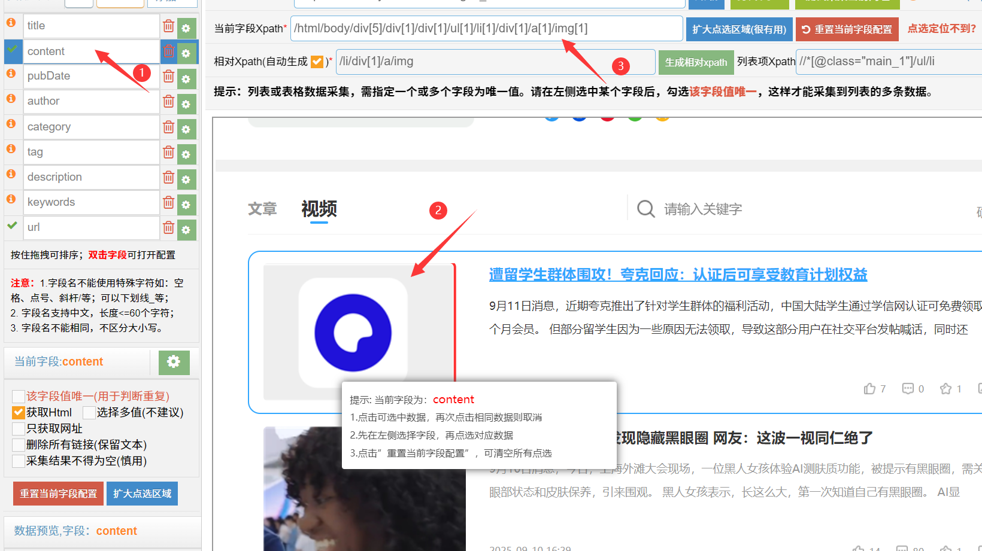Open gear settings for pubDate field
The image size is (982, 551).
point(186,79)
